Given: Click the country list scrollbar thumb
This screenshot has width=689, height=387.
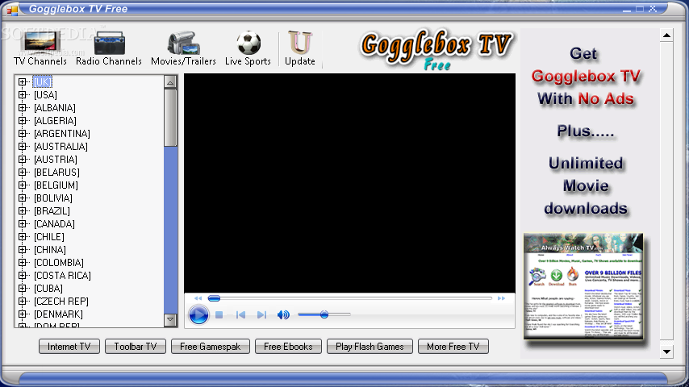Looking at the screenshot, I should [170, 118].
